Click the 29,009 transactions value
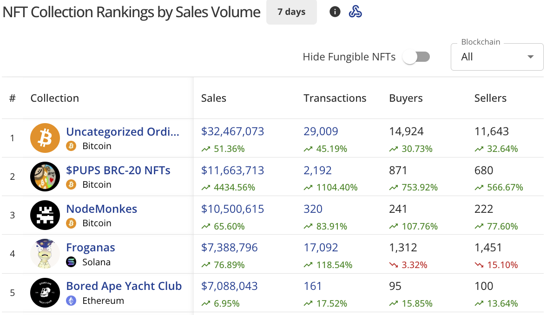The image size is (553, 315). click(321, 131)
